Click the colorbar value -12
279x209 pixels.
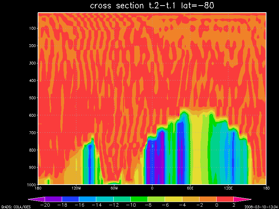click(x=114, y=205)
